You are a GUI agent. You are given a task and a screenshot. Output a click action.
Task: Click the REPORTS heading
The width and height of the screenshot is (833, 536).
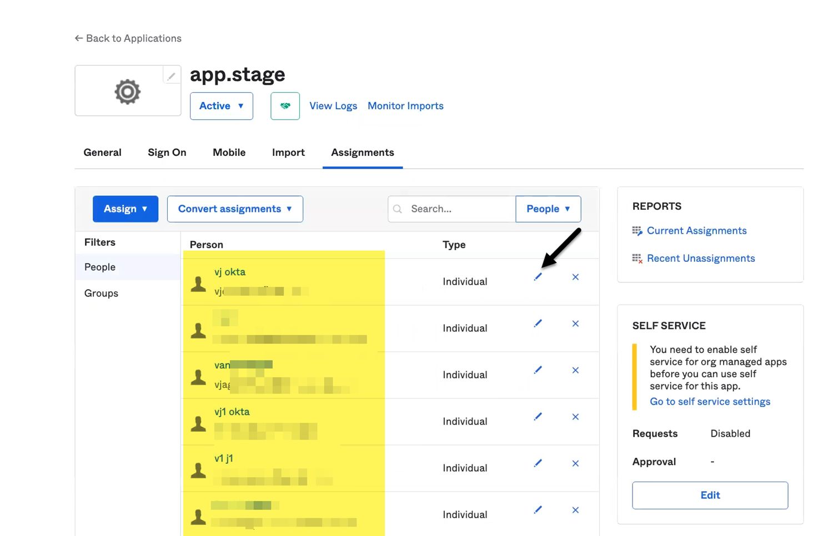pos(657,206)
